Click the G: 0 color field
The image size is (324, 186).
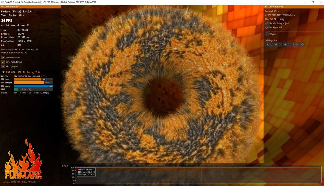pos(278,45)
